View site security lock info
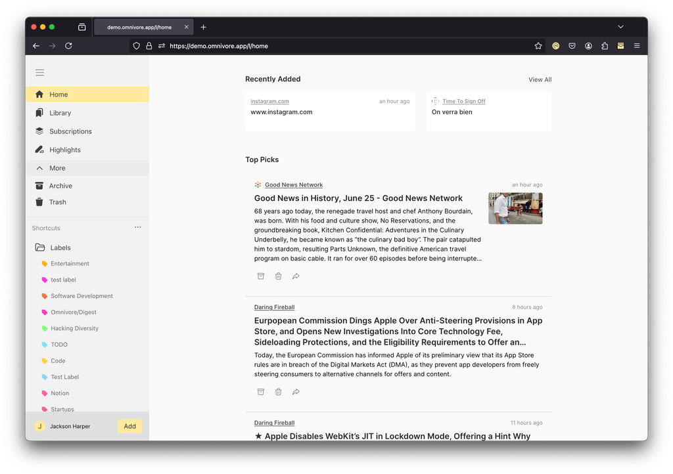The image size is (673, 474). (149, 46)
